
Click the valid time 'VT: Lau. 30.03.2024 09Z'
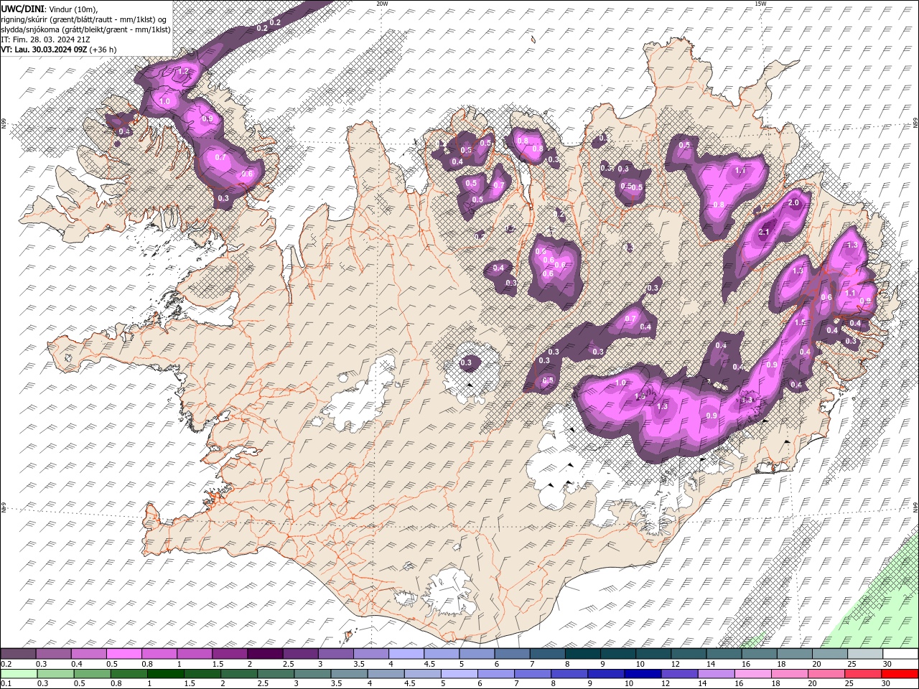(44, 50)
